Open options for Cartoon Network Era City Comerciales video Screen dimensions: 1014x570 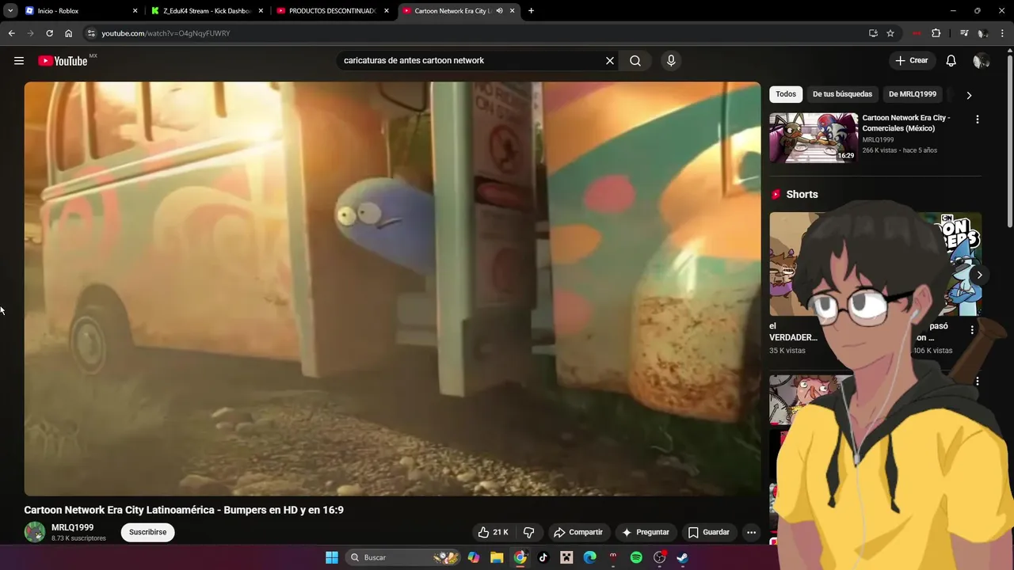977,120
